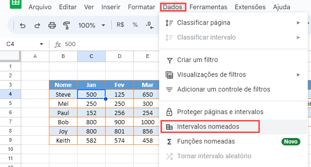Image resolution: width=311 pixels, height=167 pixels.
Task: Select column D header
Action: click(120, 57)
